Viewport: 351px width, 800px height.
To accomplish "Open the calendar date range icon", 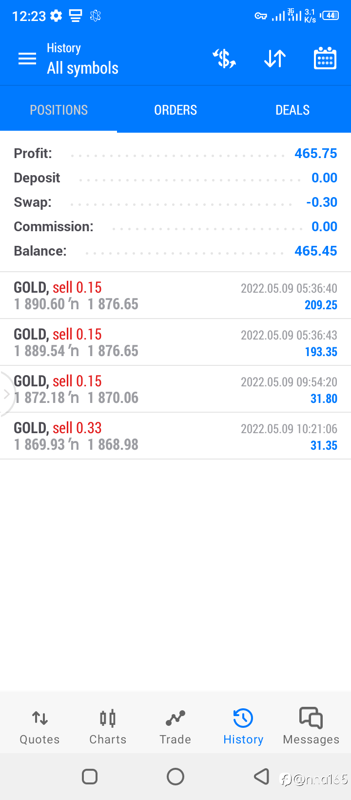I will (325, 59).
